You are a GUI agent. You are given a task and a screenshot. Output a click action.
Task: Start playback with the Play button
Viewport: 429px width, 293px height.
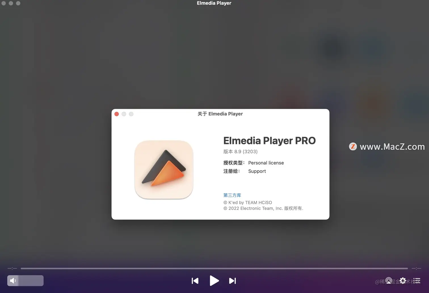pyautogui.click(x=214, y=281)
